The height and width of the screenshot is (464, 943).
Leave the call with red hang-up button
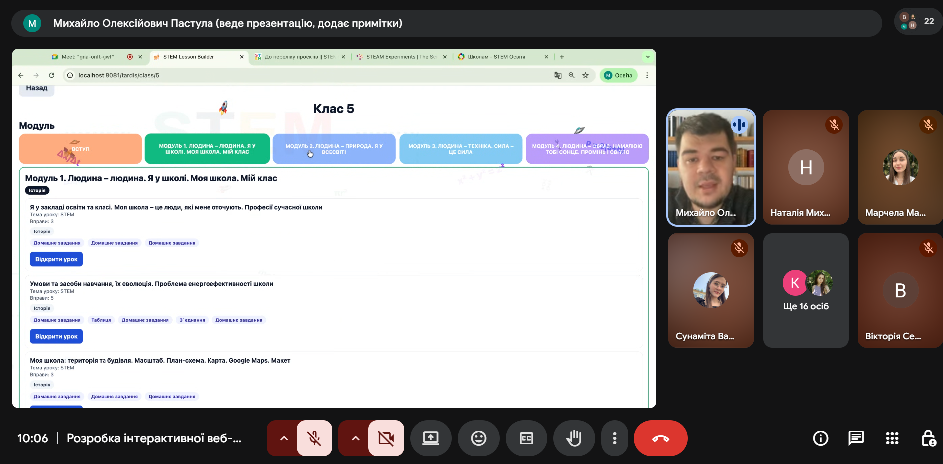(x=661, y=438)
